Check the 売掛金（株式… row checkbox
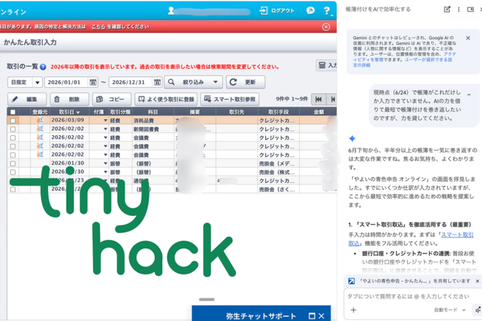 13,172
